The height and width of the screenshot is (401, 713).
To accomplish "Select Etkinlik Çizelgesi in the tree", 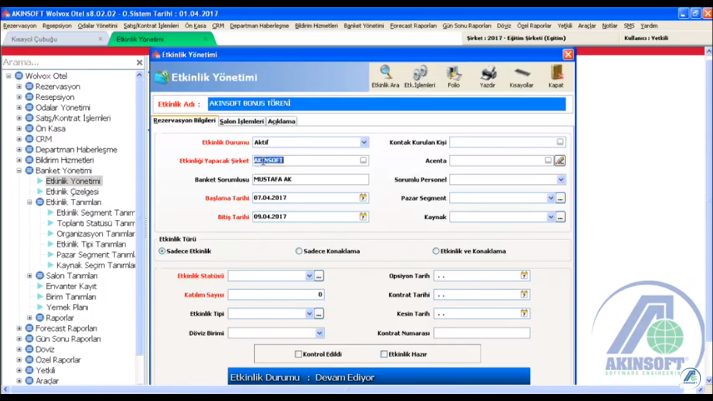I will pos(72,192).
